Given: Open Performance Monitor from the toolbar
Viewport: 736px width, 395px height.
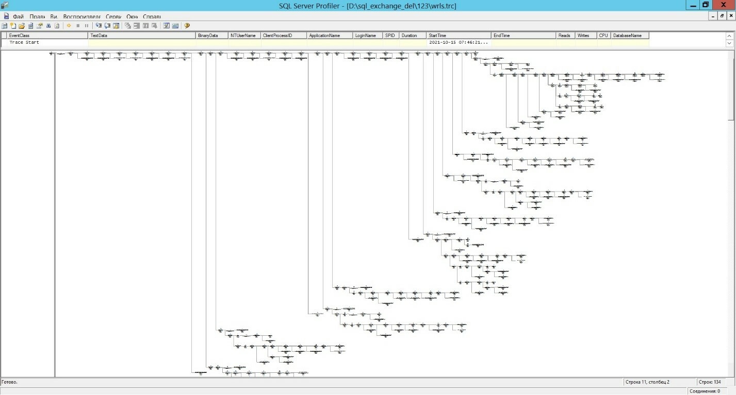Looking at the screenshot, I should [175, 26].
